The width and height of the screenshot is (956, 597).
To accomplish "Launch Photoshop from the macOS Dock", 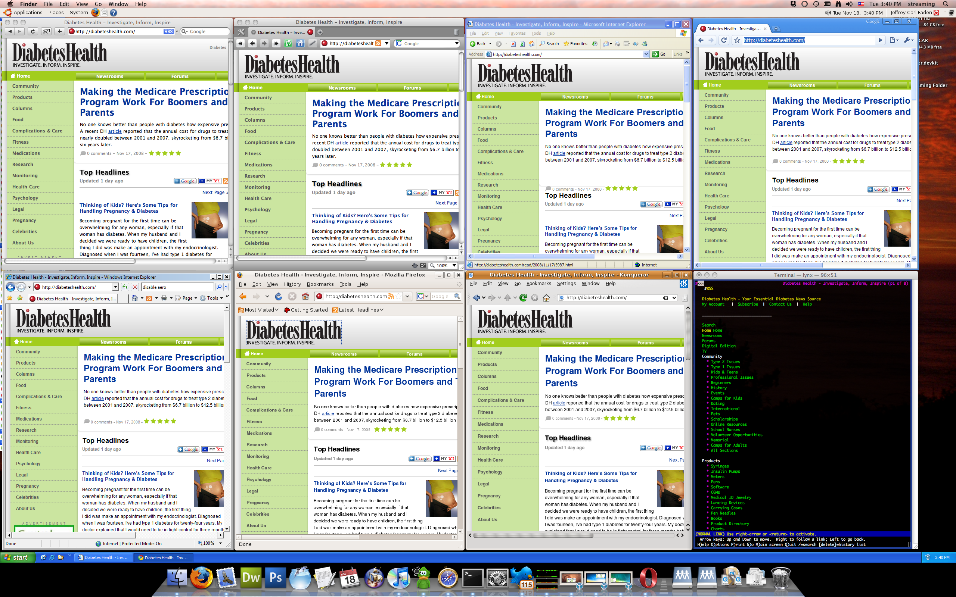I will click(x=275, y=578).
